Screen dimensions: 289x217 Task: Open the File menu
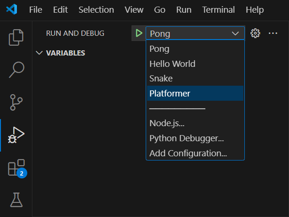[36, 9]
